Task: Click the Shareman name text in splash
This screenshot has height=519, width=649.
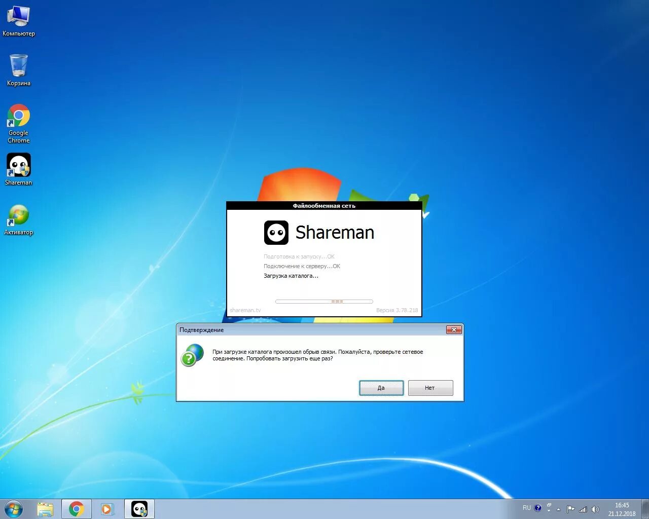Action: (x=335, y=233)
